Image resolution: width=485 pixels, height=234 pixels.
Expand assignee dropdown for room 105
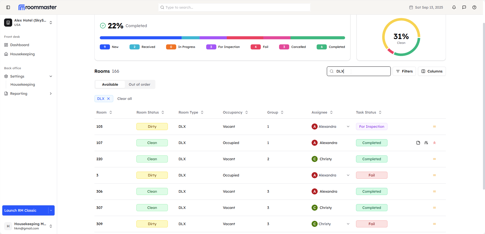pyautogui.click(x=348, y=127)
